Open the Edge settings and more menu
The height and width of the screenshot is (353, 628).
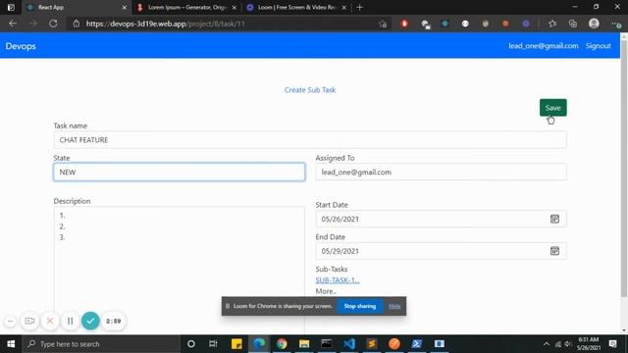click(x=616, y=24)
